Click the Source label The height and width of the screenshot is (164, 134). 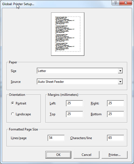click(16, 82)
